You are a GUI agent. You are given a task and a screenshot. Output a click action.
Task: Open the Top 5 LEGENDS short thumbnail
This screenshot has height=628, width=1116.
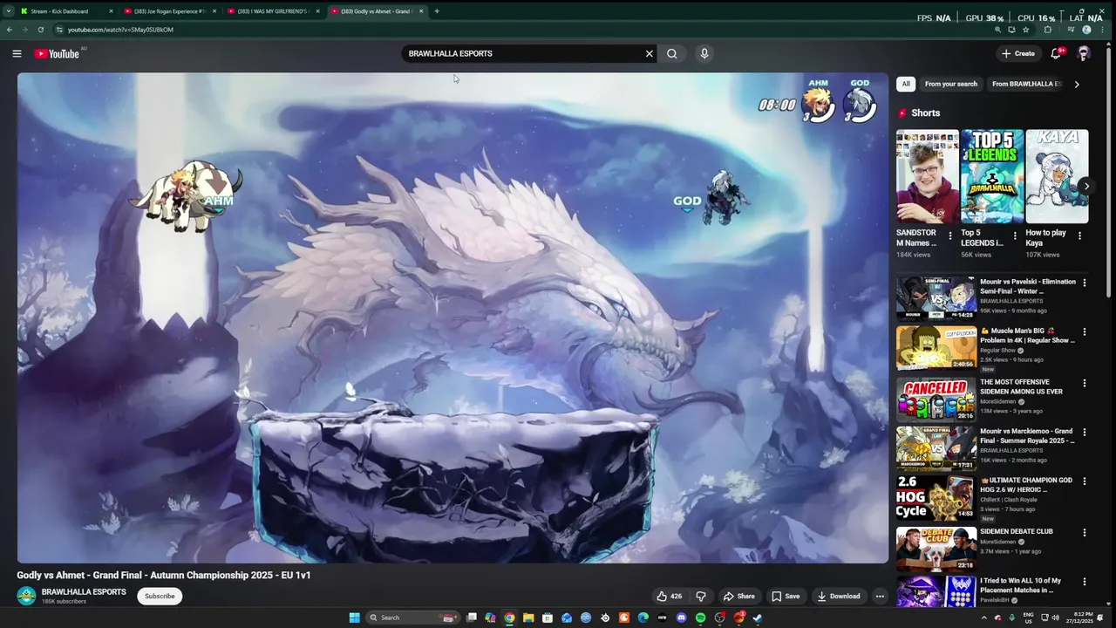pyautogui.click(x=992, y=177)
